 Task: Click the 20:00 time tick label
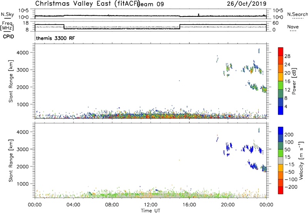(228, 205)
